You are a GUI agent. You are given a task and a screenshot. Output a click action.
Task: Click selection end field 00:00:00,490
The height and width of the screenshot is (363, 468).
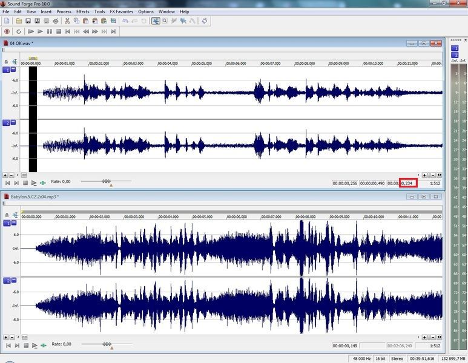point(372,183)
